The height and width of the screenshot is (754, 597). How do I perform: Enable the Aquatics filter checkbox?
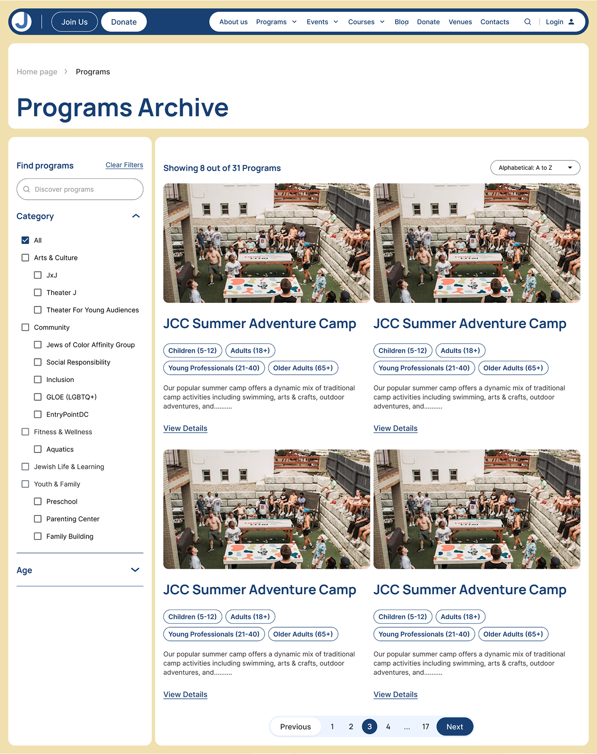click(38, 449)
